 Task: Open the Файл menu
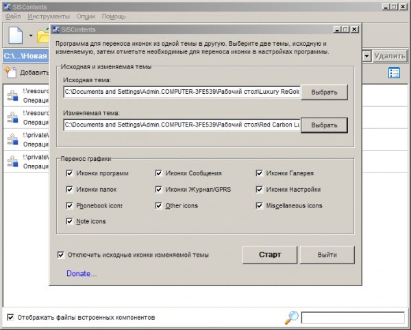coord(13,16)
